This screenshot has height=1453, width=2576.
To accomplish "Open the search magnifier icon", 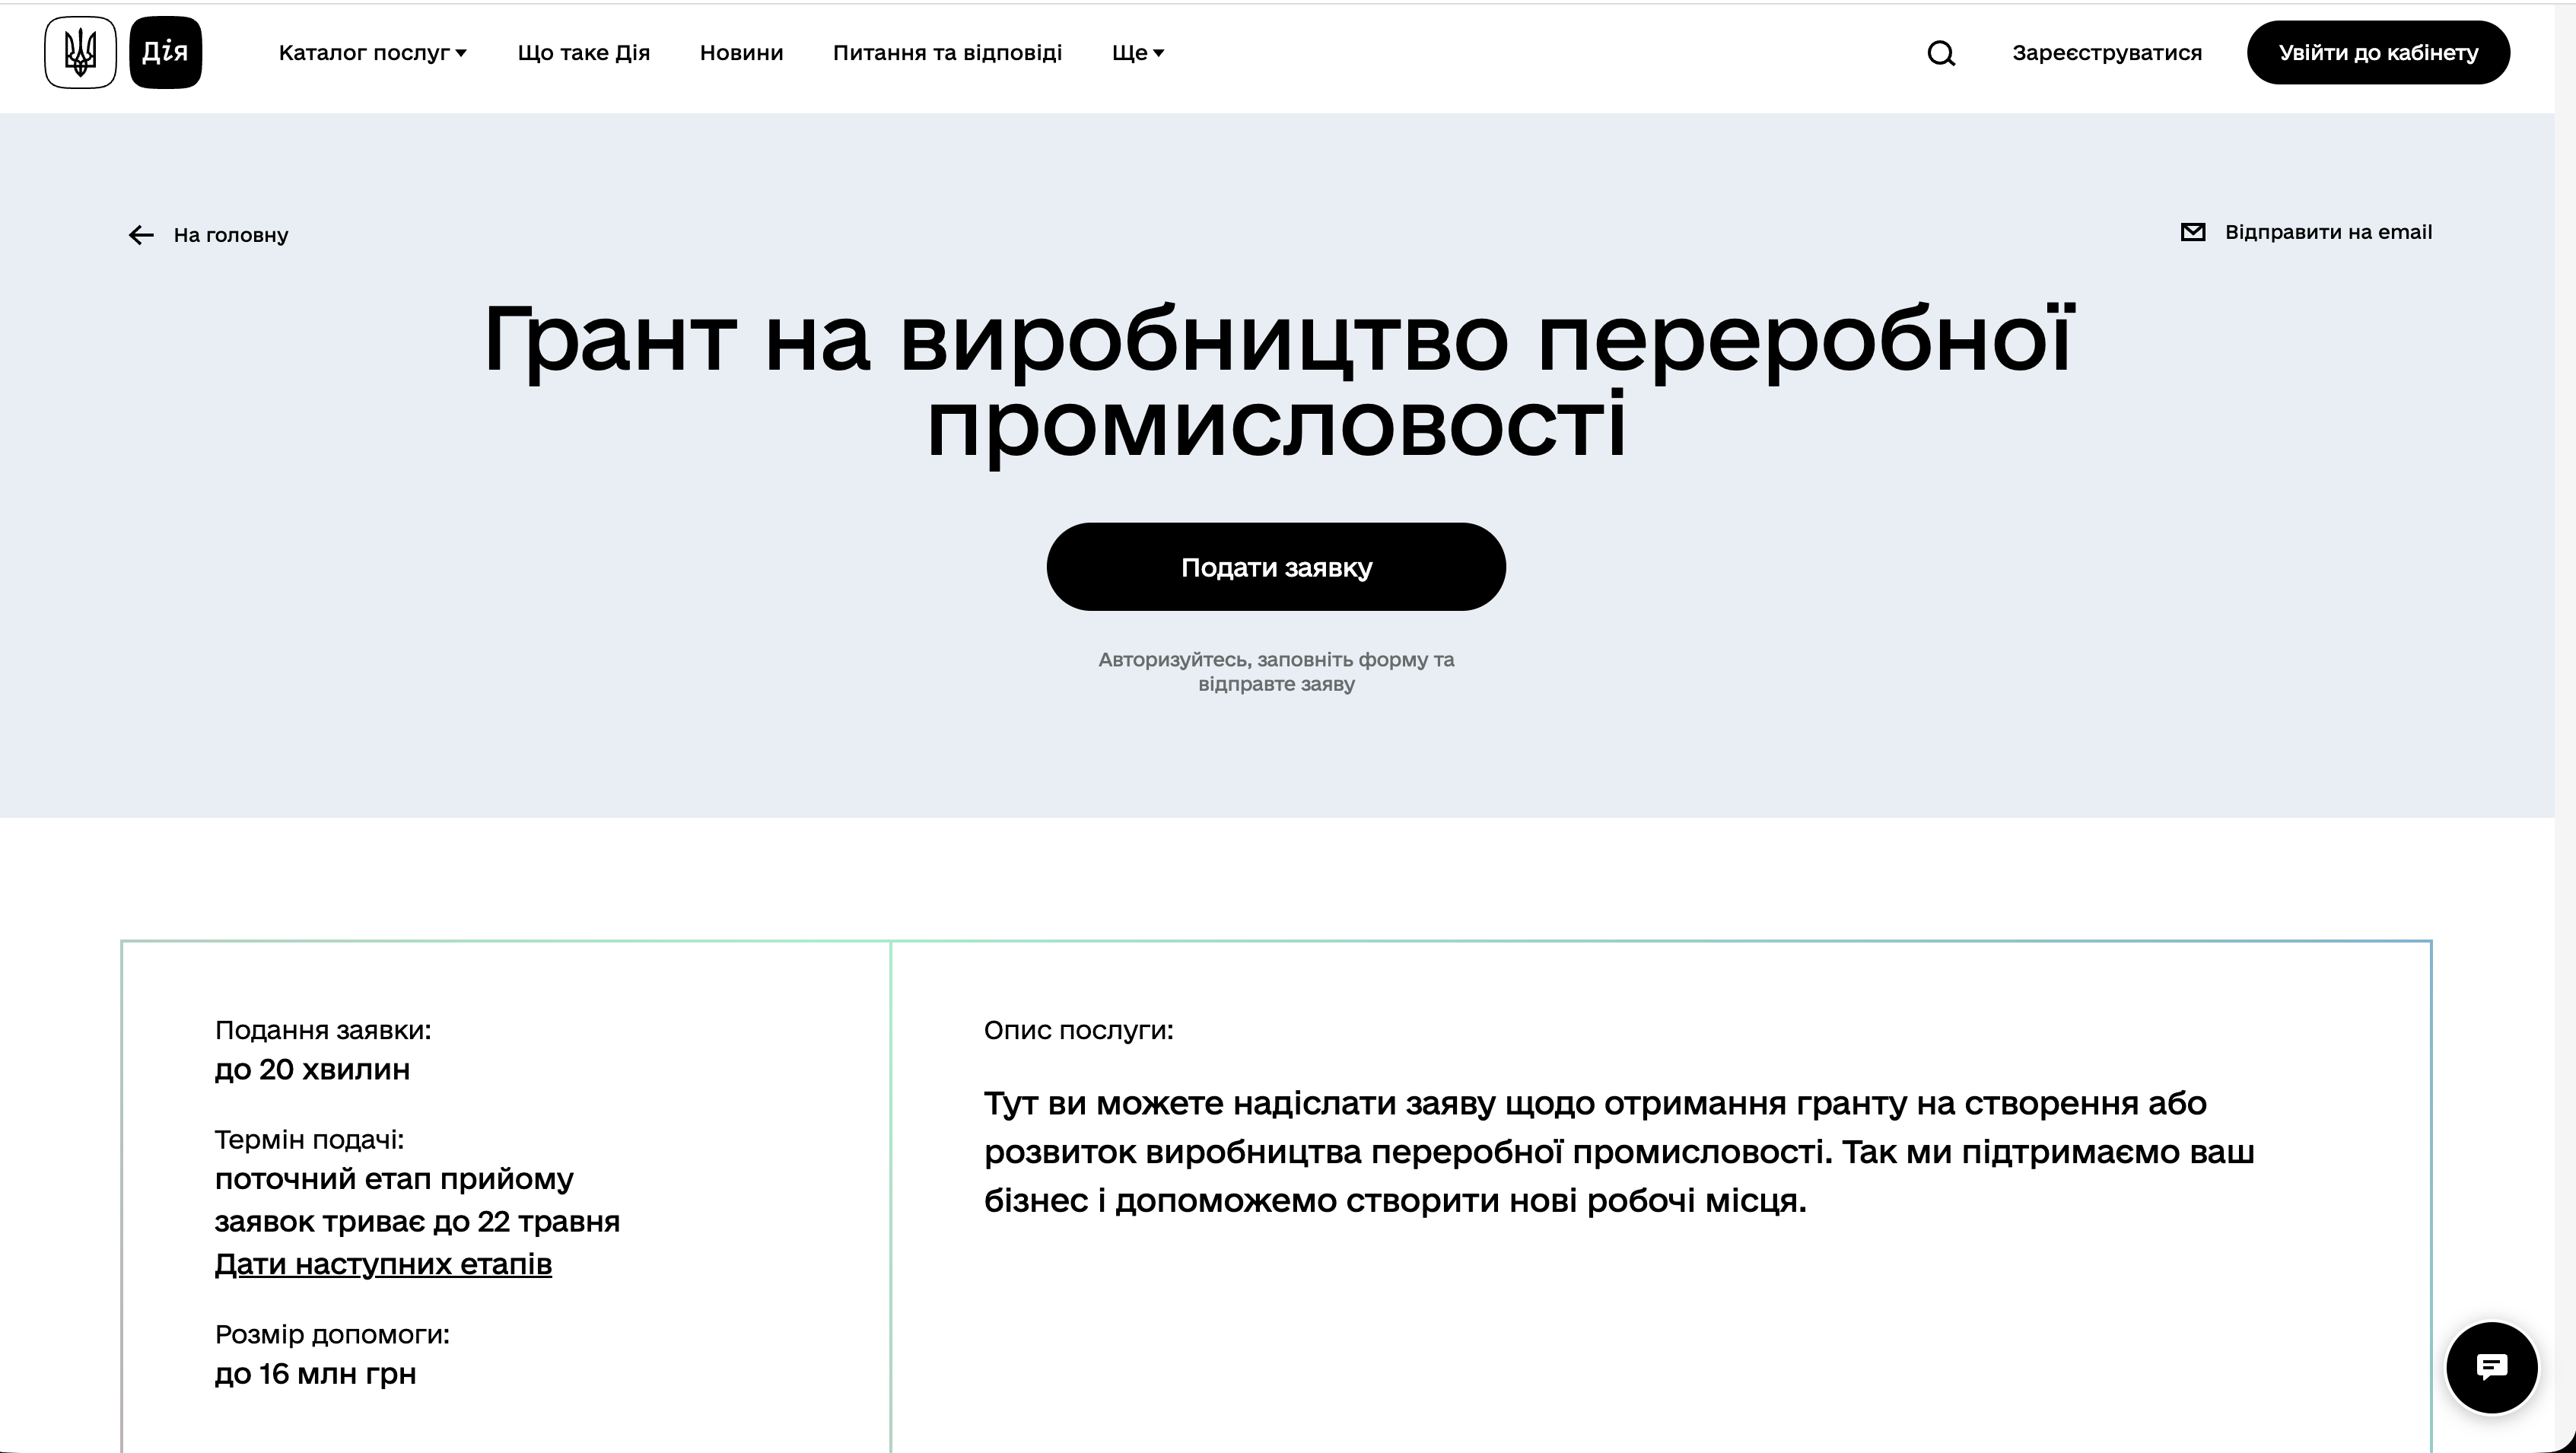I will (1941, 53).
